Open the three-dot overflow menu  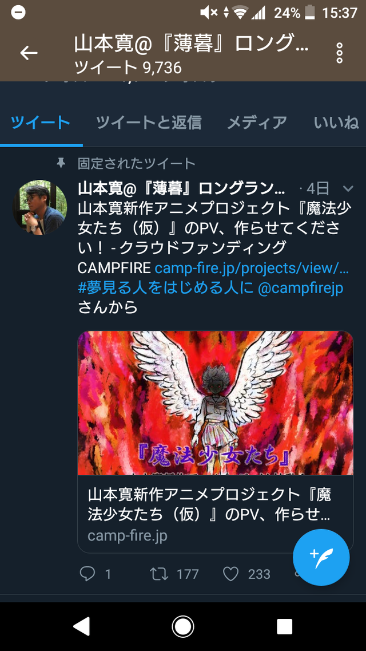coord(340,53)
